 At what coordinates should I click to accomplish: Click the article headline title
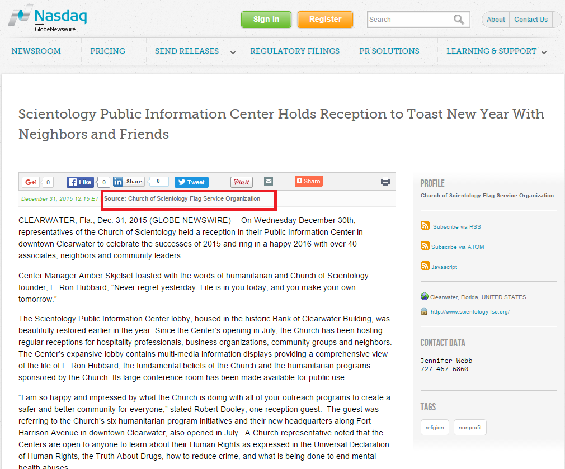pos(281,124)
